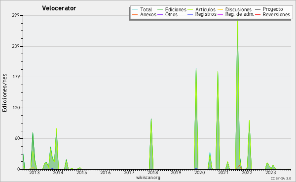
Task: Click the tallest peak in late 2021
Action: click(x=237, y=94)
